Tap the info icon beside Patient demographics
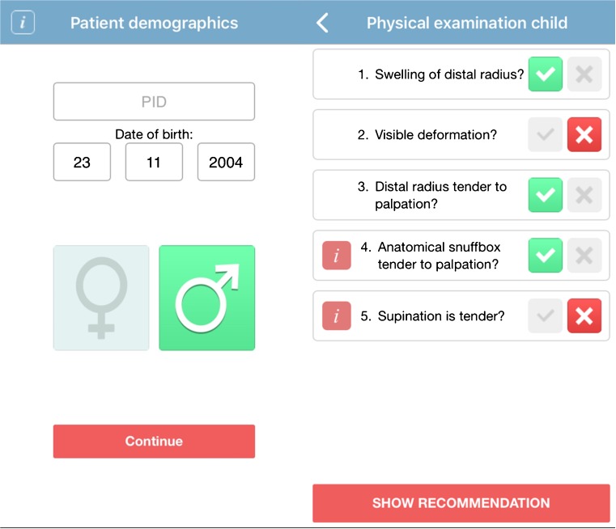Image resolution: width=616 pixels, height=529 pixels. point(23,23)
